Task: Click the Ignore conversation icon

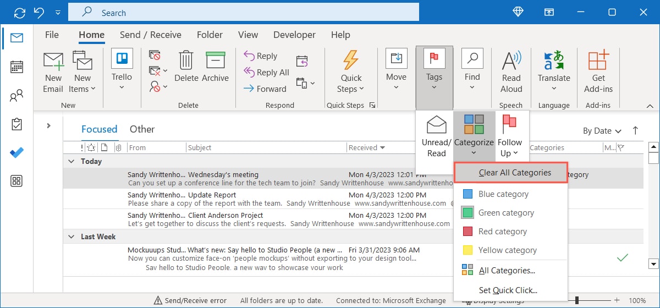Action: [155, 55]
